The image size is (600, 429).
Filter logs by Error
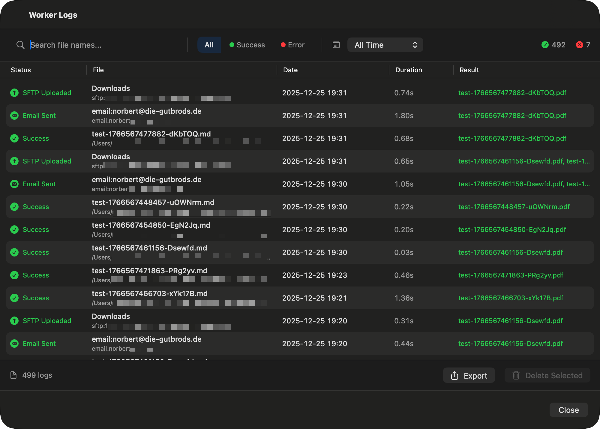coord(292,45)
